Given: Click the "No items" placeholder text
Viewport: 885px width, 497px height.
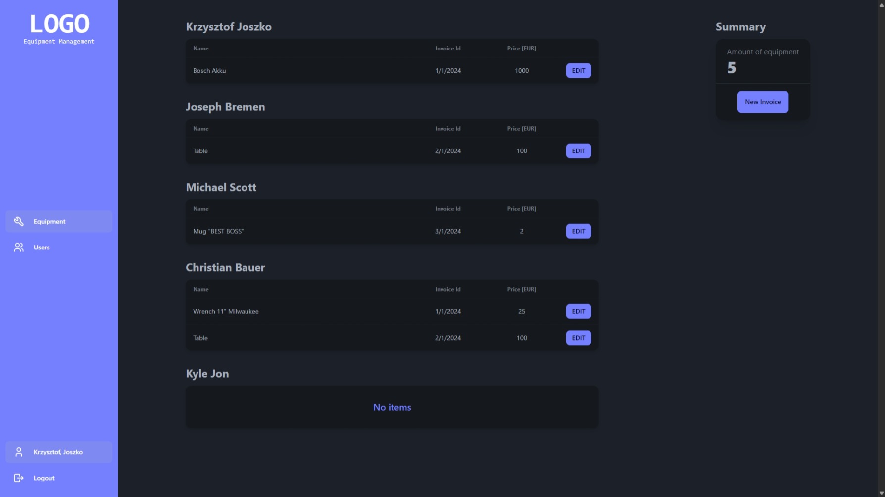Looking at the screenshot, I should tap(392, 407).
